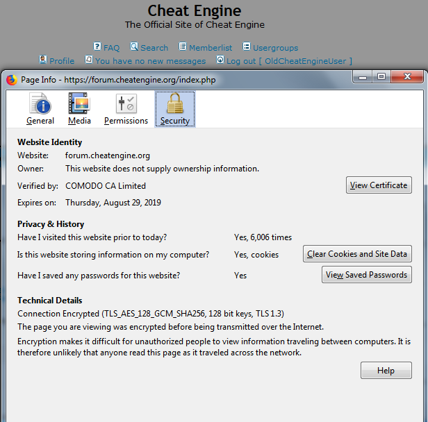Click the Permissions tab label text
This screenshot has width=428, height=422.
point(126,121)
